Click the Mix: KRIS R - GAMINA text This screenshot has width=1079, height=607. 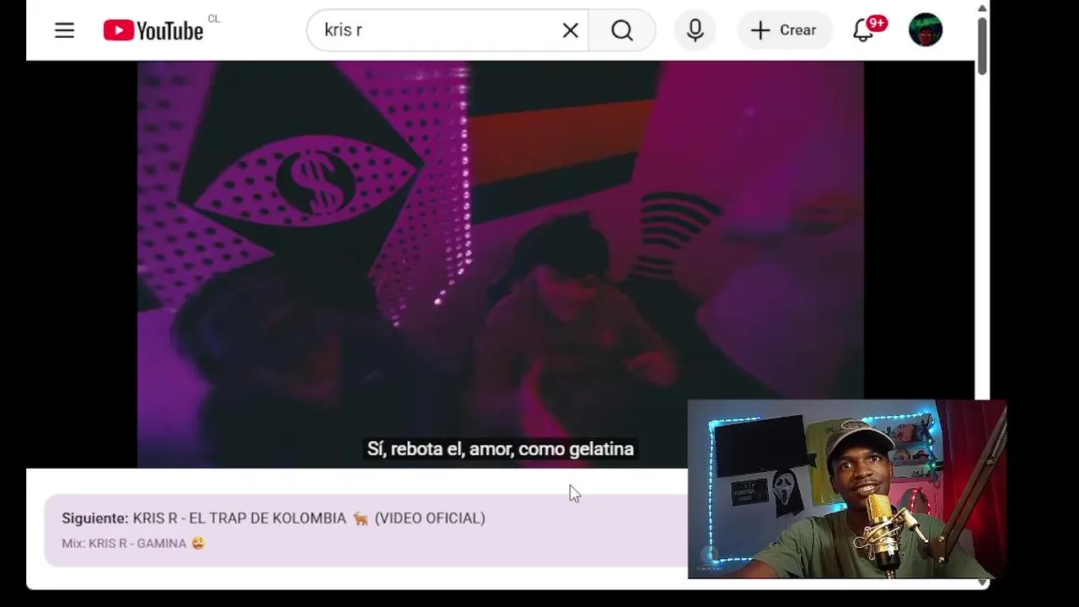pos(133,544)
